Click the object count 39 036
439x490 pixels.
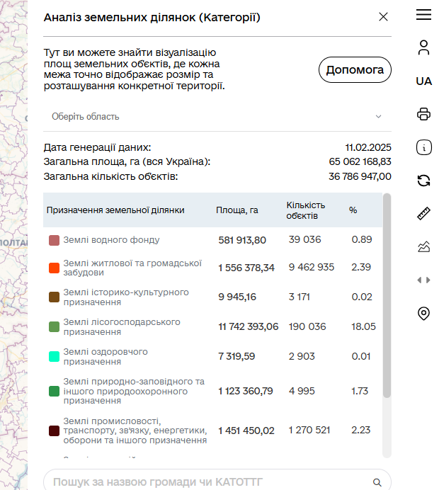point(304,239)
